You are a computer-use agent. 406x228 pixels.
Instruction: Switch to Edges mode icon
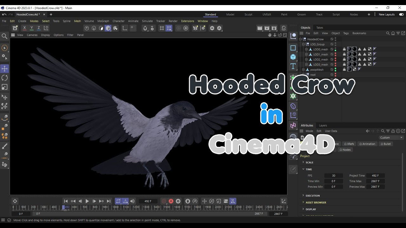point(94,28)
